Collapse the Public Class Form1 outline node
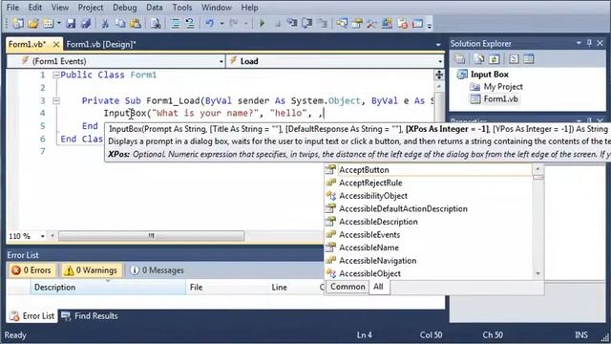The height and width of the screenshot is (344, 611). (55, 75)
